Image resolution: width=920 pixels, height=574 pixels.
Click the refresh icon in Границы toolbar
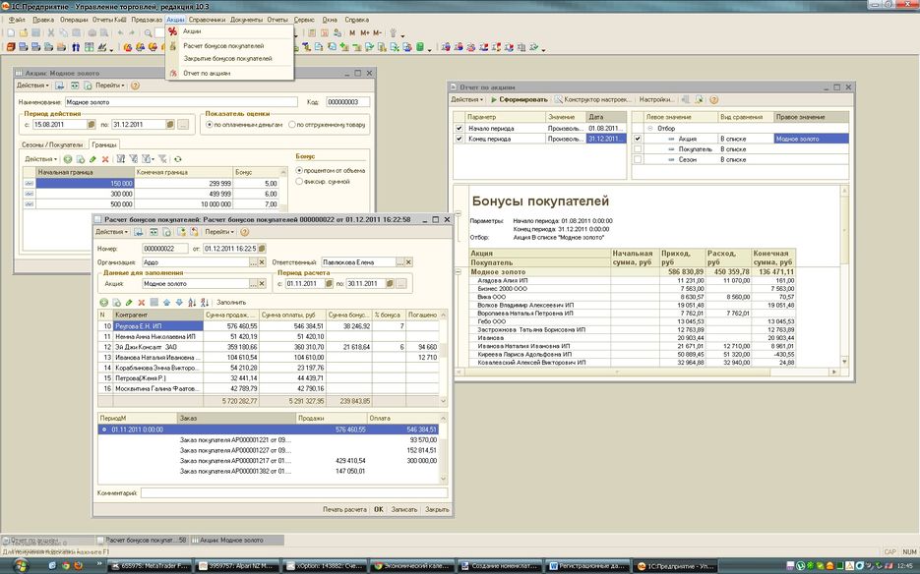click(x=178, y=158)
